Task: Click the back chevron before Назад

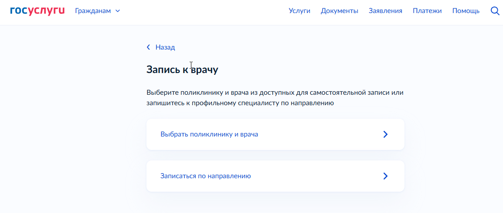Action: 148,47
